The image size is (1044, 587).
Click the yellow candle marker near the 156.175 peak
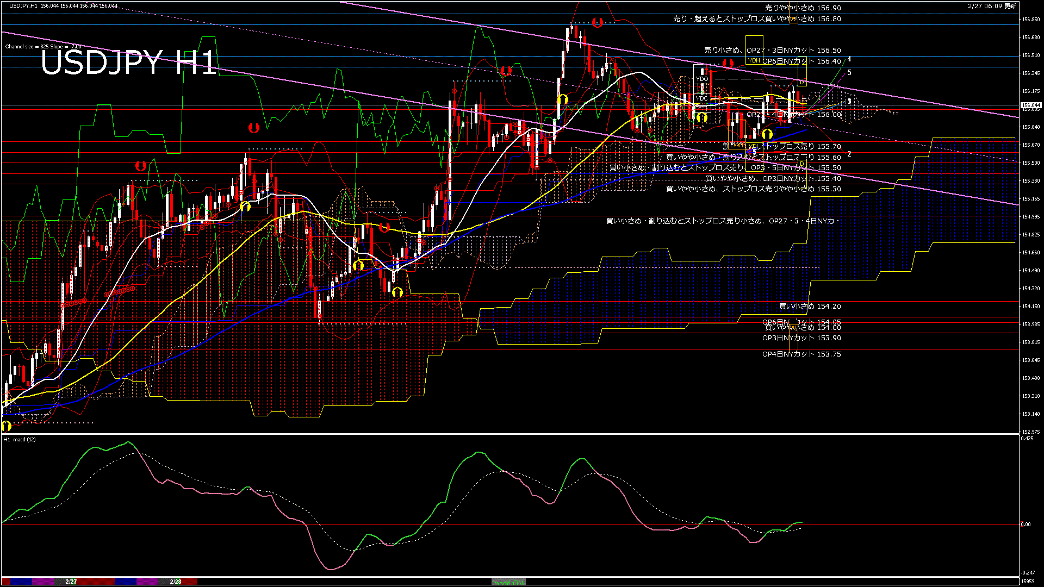point(563,99)
